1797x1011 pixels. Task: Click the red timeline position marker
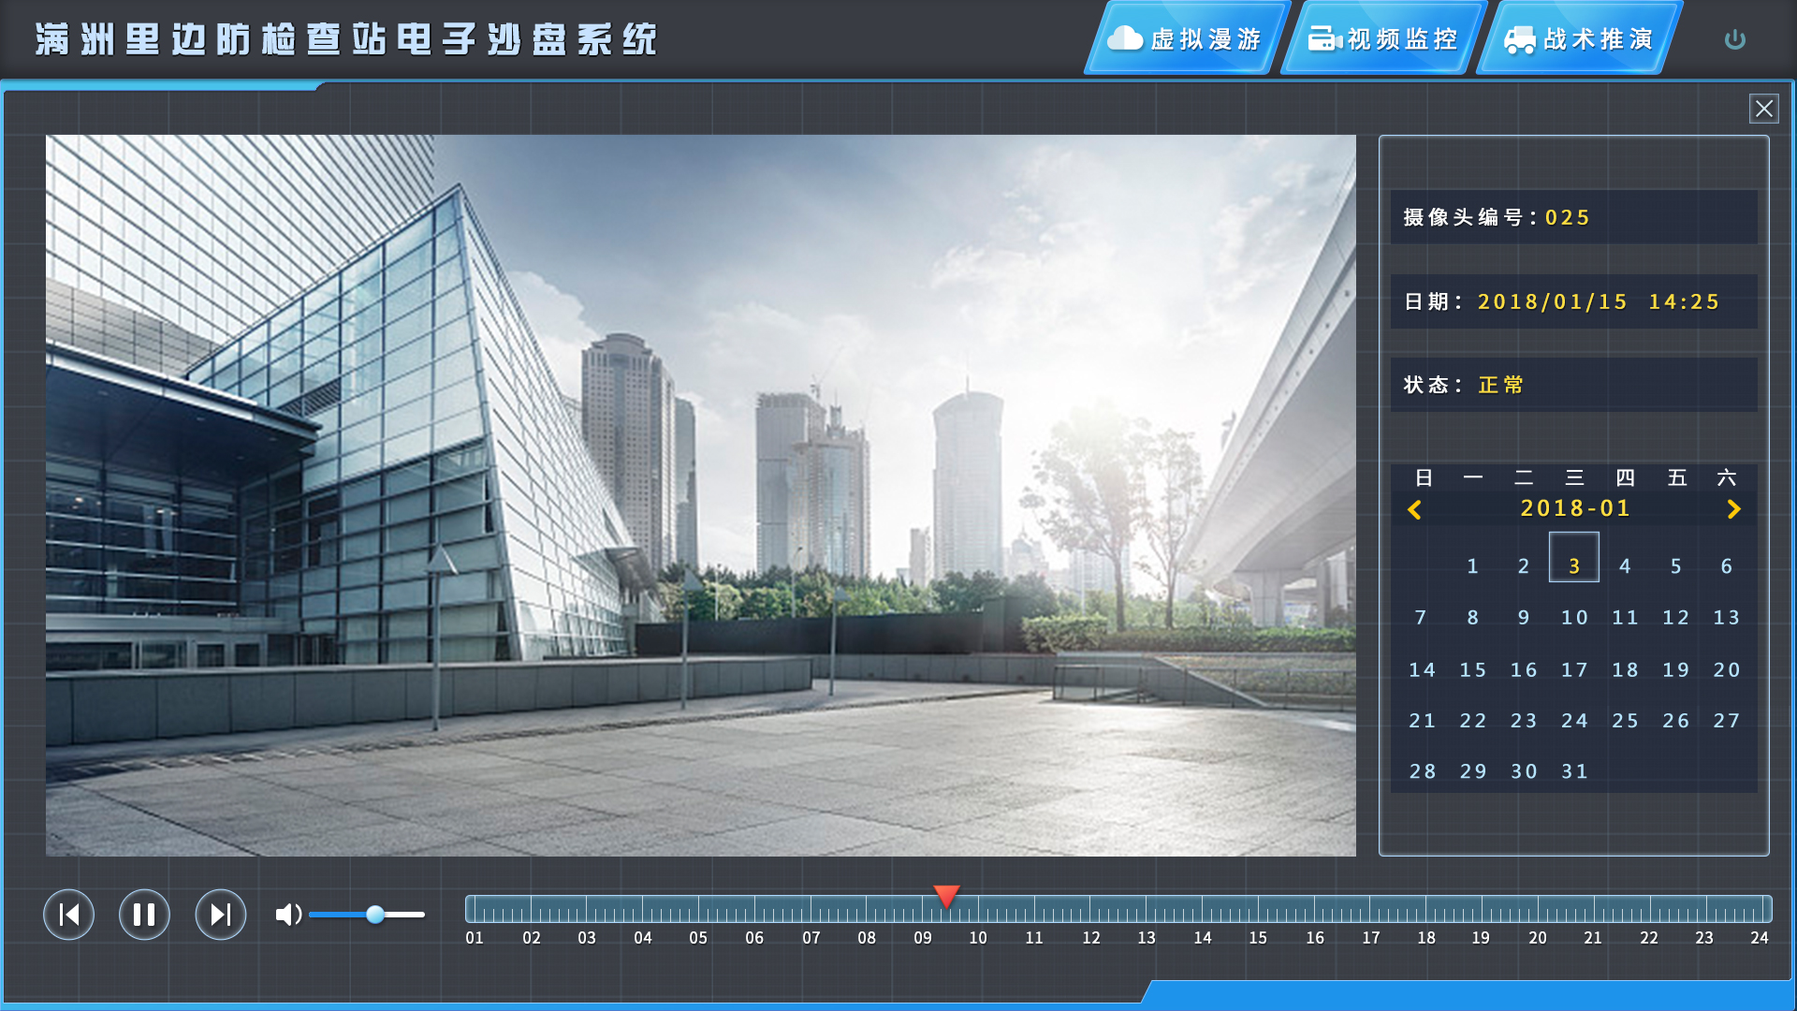946,896
